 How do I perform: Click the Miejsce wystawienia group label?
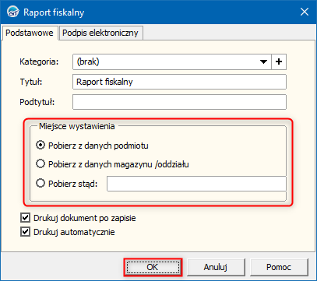[77, 126]
